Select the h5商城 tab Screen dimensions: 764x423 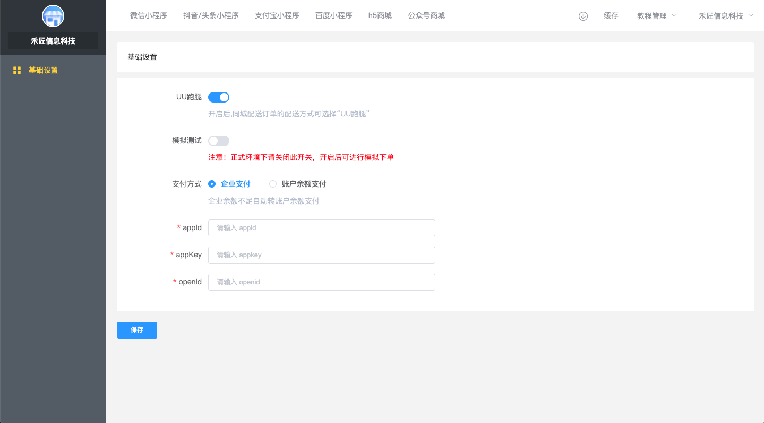(380, 15)
